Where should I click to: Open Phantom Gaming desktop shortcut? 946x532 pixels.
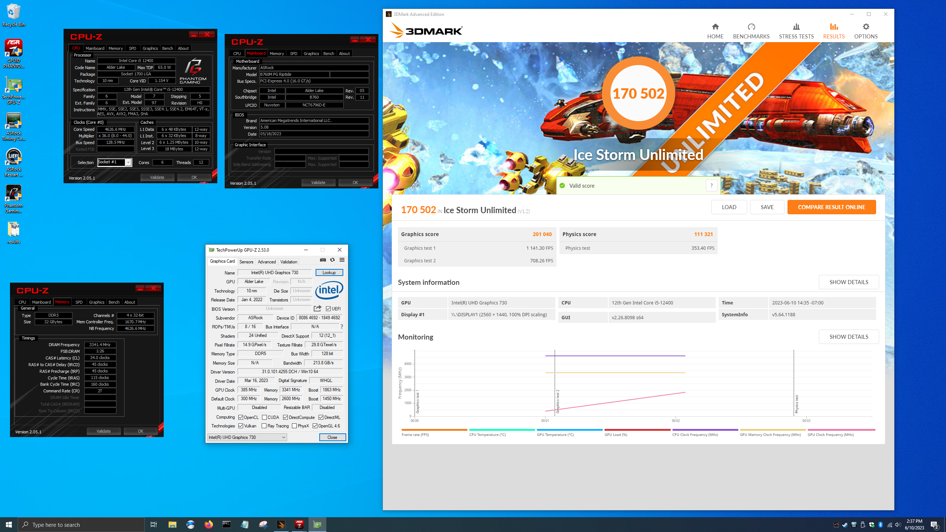click(x=14, y=199)
